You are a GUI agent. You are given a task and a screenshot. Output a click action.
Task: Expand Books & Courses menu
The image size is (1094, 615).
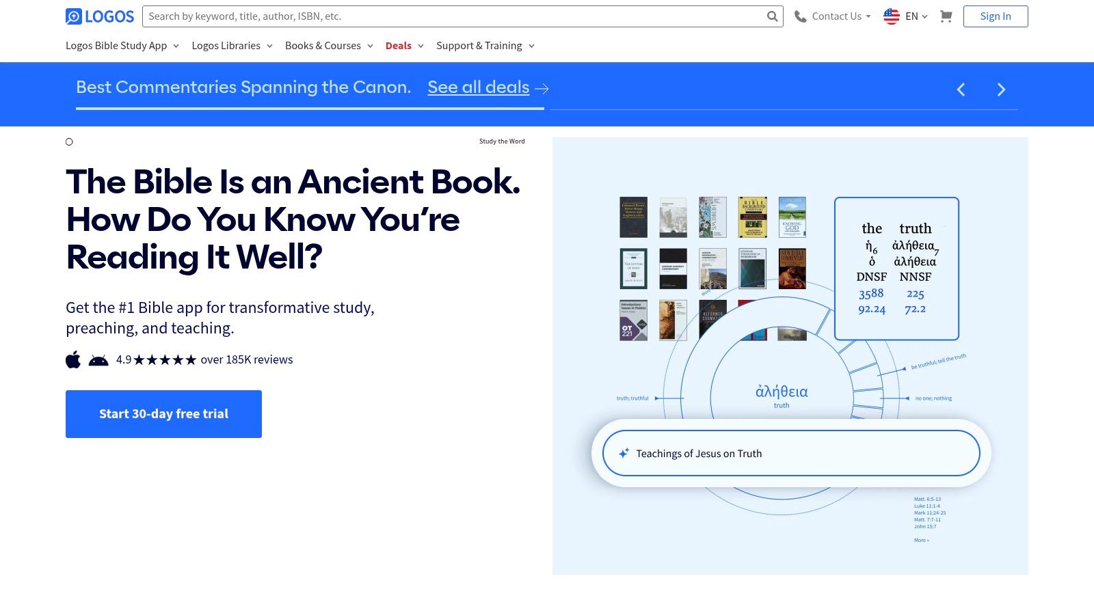pyautogui.click(x=330, y=46)
